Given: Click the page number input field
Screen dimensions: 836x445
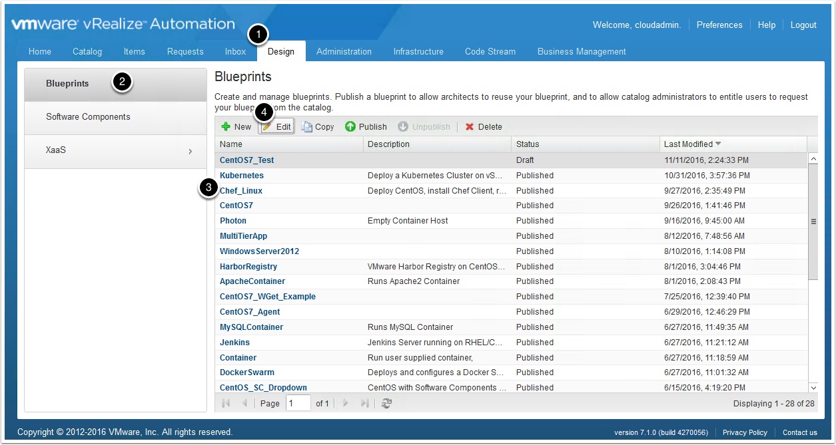Looking at the screenshot, I should click(x=298, y=403).
